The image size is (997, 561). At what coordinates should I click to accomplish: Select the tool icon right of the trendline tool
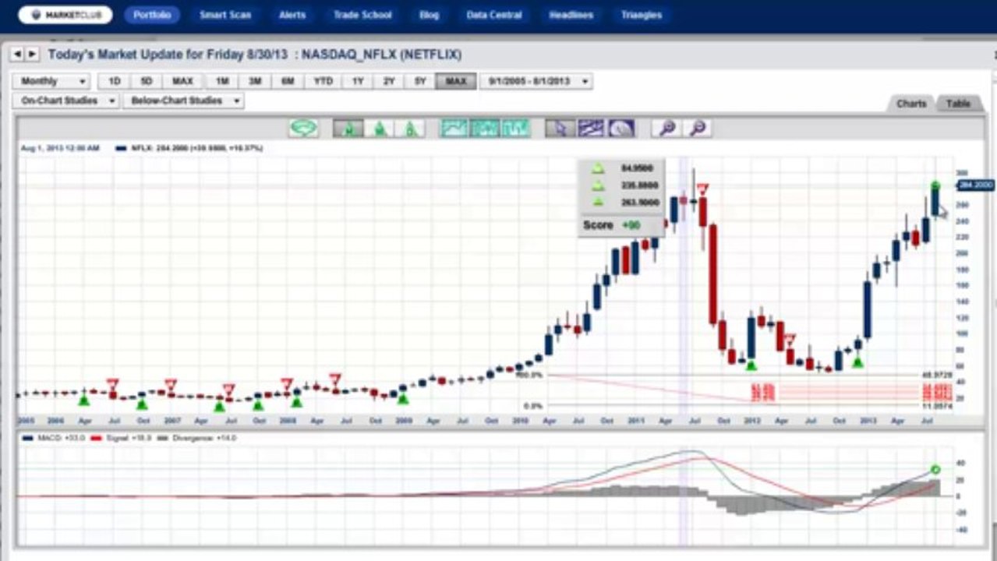click(x=621, y=129)
